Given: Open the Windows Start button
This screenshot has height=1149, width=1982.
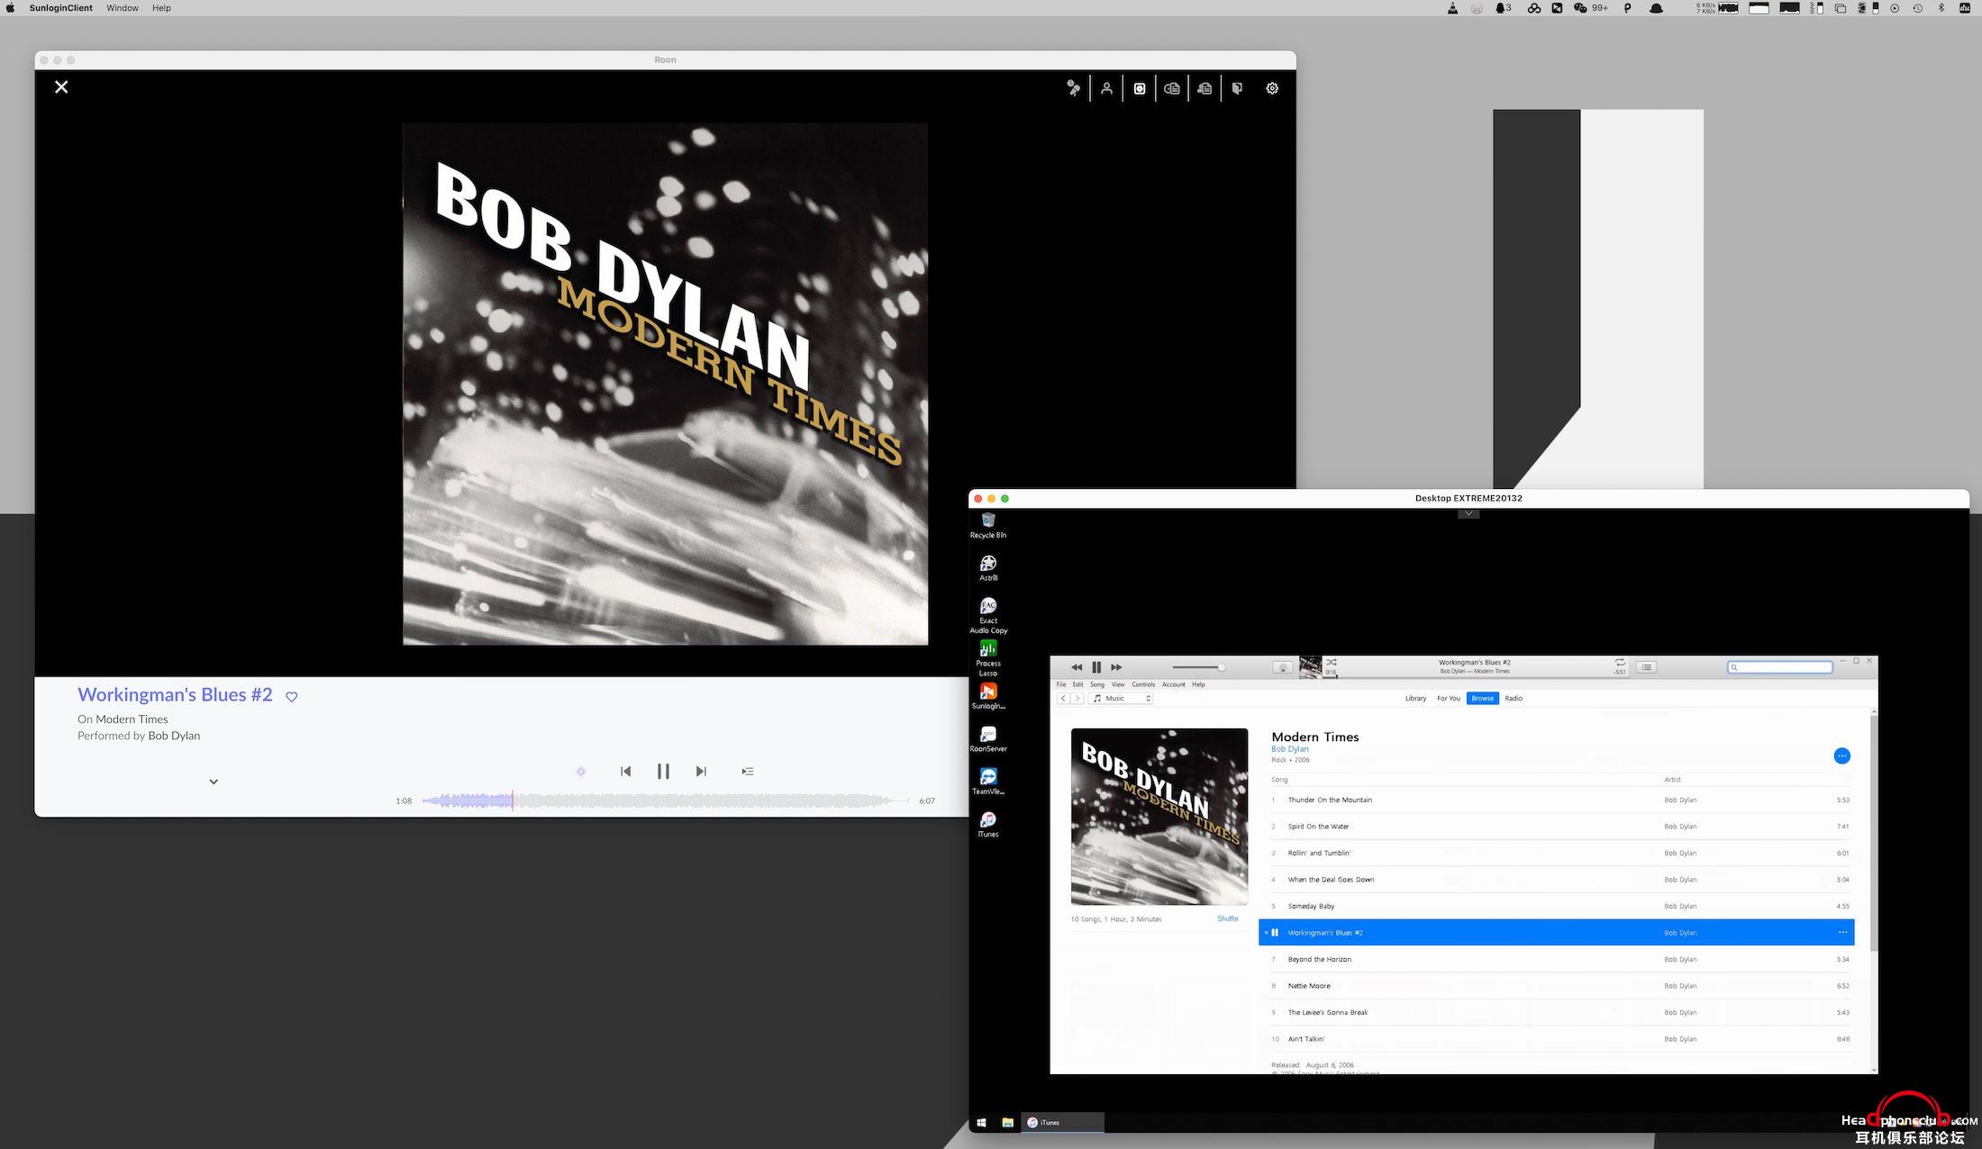Looking at the screenshot, I should (981, 1123).
